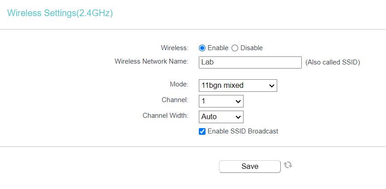386x189 pixels.
Task: Click the Save button
Action: pos(249,166)
